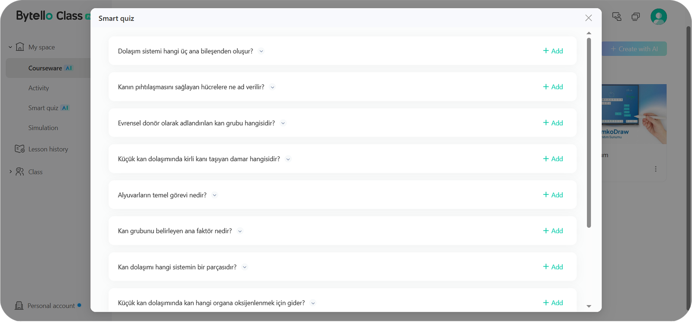Click the Personal account building icon

(19, 306)
